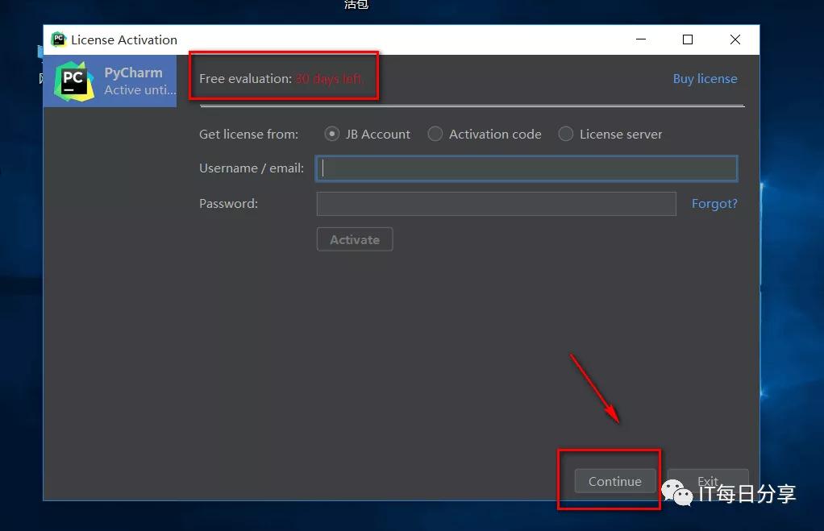Click the Exit button
The height and width of the screenshot is (531, 824).
708,480
